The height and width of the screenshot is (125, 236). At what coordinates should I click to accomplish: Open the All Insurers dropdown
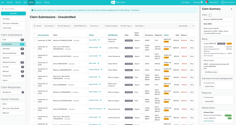94,26
